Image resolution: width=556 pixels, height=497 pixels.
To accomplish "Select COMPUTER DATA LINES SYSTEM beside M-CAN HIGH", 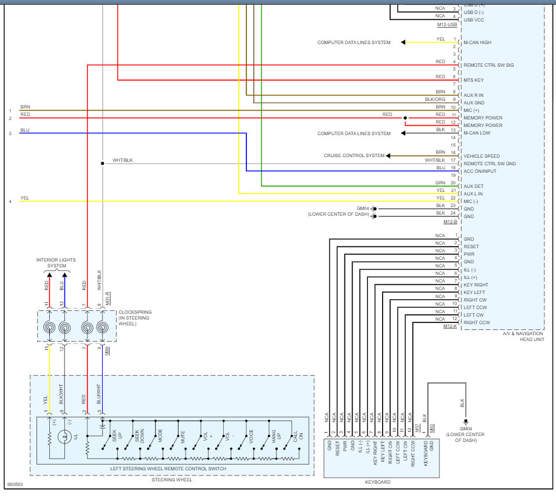I will point(354,42).
